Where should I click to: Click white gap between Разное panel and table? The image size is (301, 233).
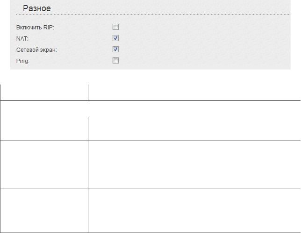coord(150,77)
